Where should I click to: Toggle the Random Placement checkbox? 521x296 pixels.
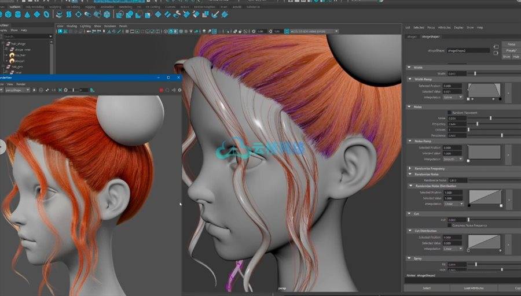pyautogui.click(x=450, y=112)
